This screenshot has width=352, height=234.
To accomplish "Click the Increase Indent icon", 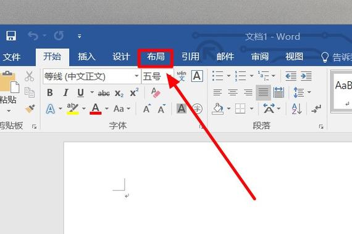I will coord(306,76).
